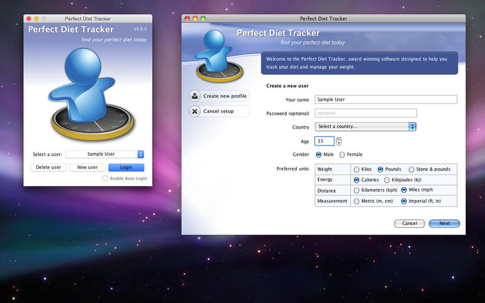This screenshot has height=303, width=485.
Task: Click the Age number field
Action: pyautogui.click(x=324, y=141)
